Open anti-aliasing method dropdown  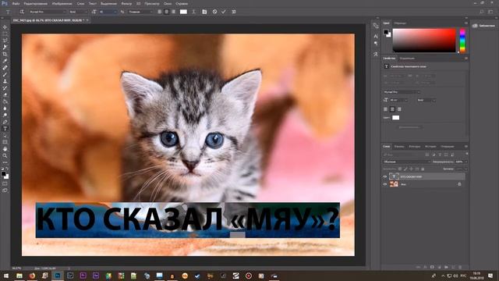(x=140, y=12)
